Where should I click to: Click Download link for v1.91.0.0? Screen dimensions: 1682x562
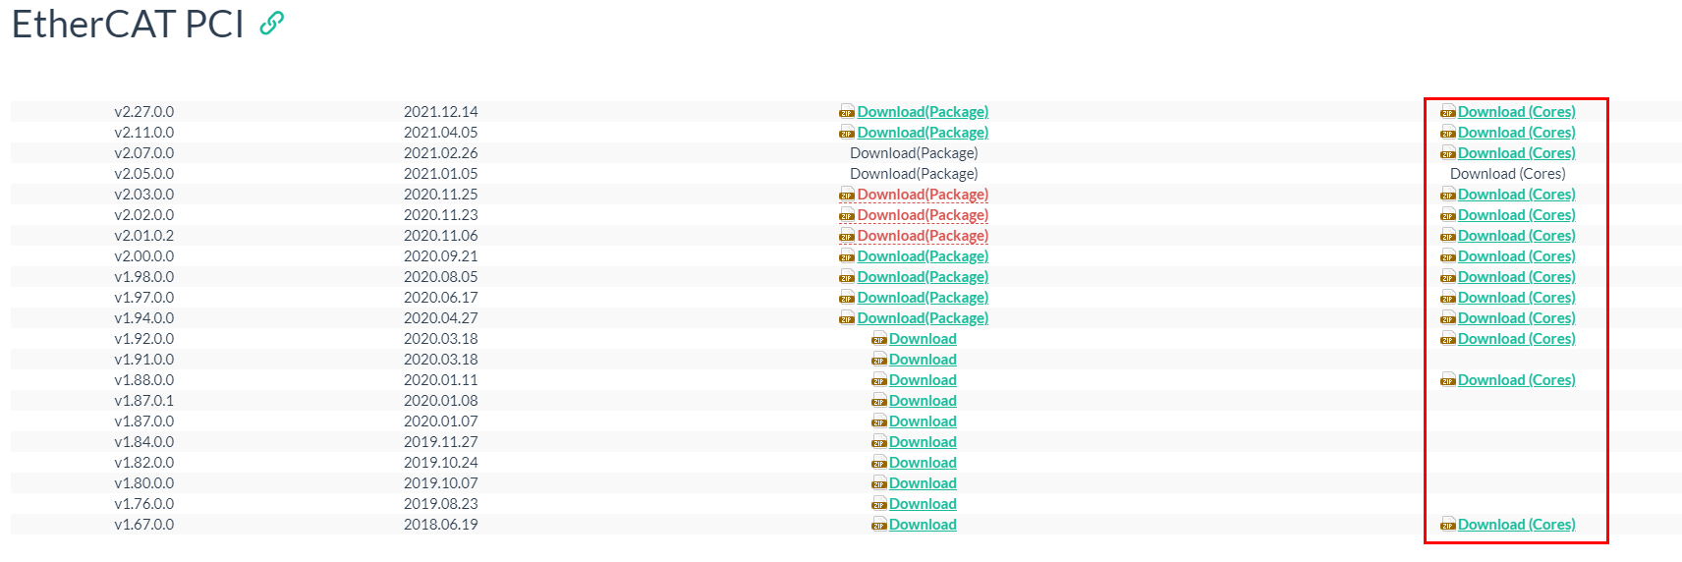click(x=922, y=360)
